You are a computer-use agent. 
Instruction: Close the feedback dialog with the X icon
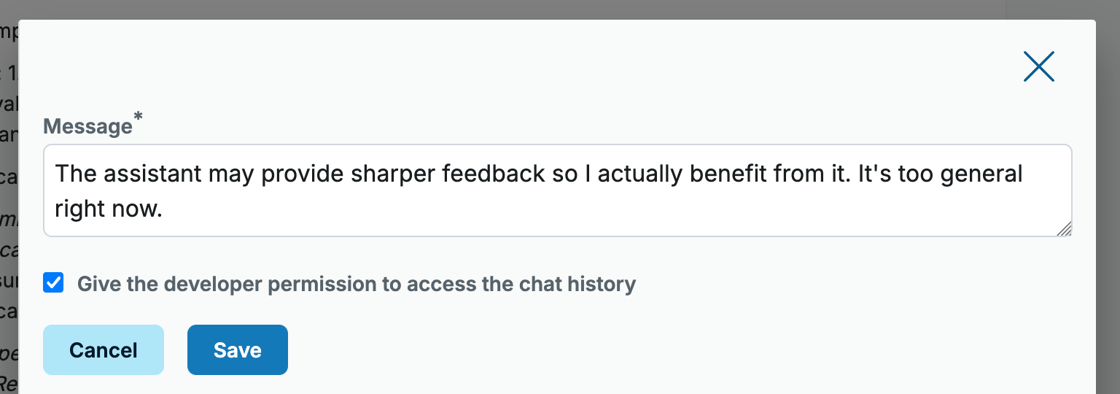click(x=1038, y=66)
